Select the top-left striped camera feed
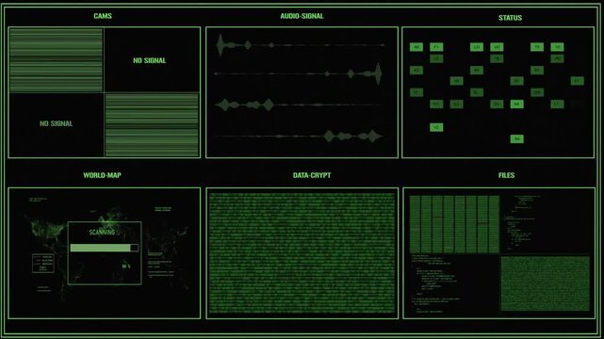Screen dimensions: 604x339 57,60
